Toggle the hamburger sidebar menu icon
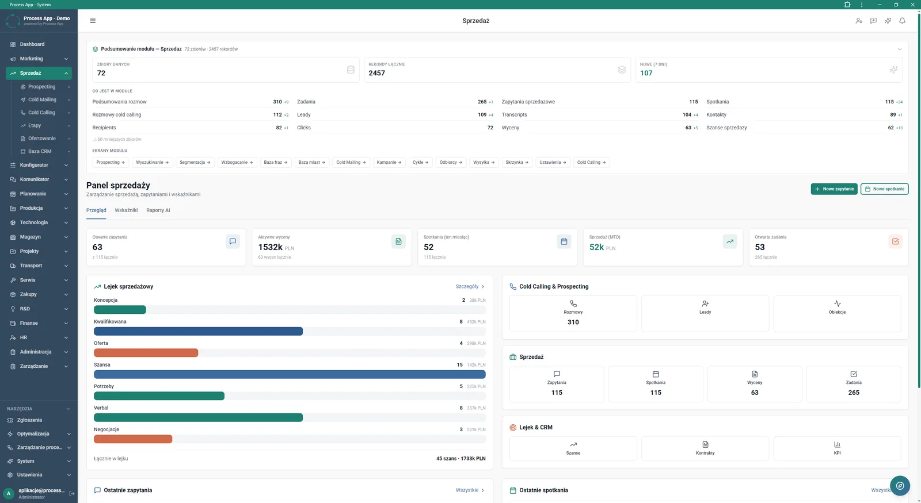The image size is (921, 503). point(93,21)
